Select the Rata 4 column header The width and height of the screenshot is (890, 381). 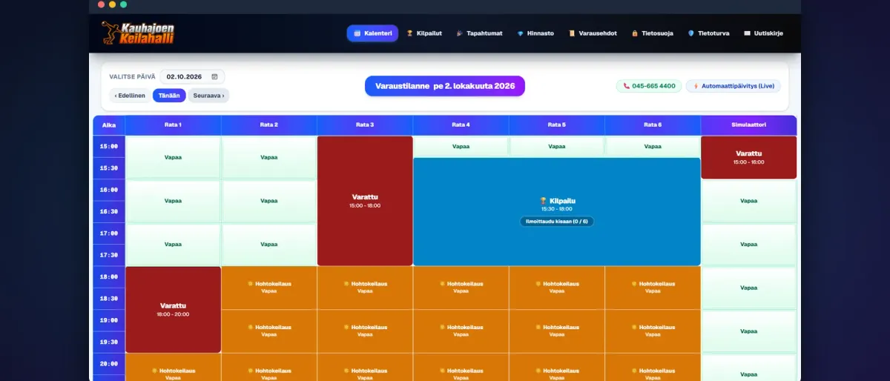click(x=461, y=125)
